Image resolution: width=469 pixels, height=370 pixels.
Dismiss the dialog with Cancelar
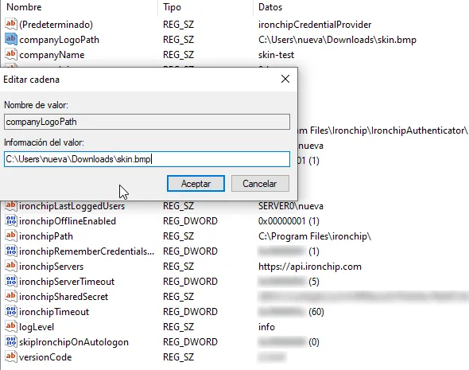(260, 184)
